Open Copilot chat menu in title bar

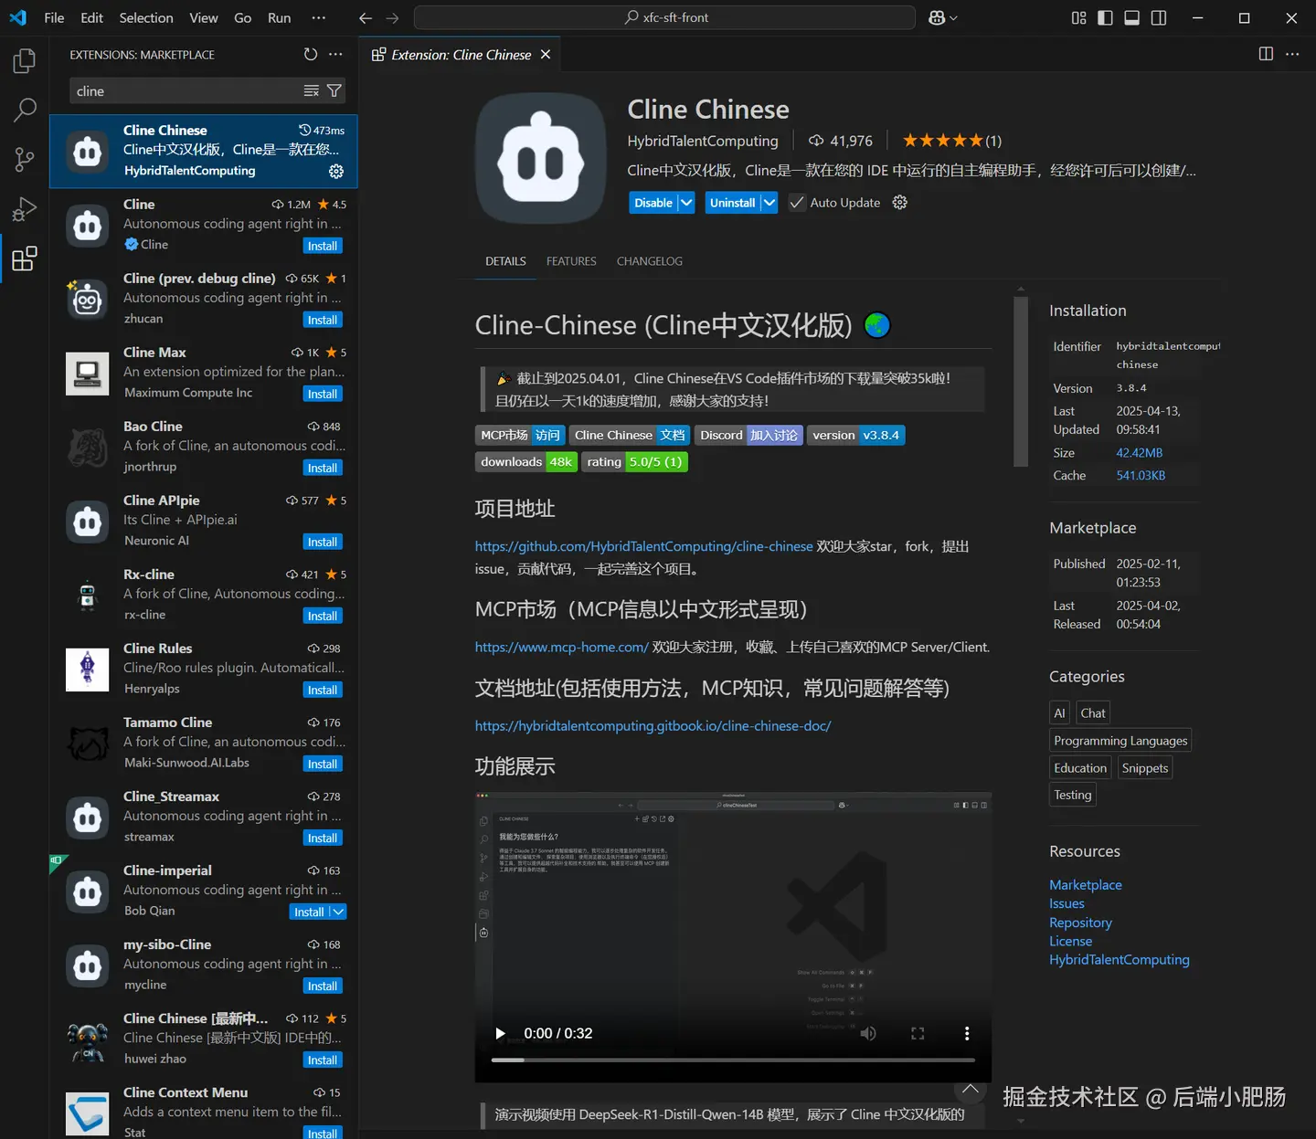coord(943,18)
